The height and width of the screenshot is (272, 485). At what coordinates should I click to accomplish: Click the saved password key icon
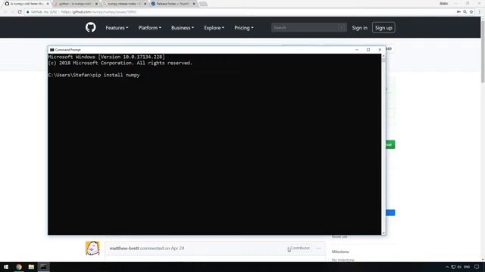coord(458,12)
